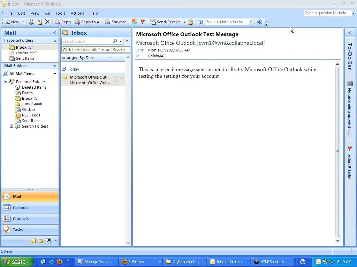Open the Junk E-mail folder
This screenshot has width=357, height=267.
pyautogui.click(x=32, y=104)
